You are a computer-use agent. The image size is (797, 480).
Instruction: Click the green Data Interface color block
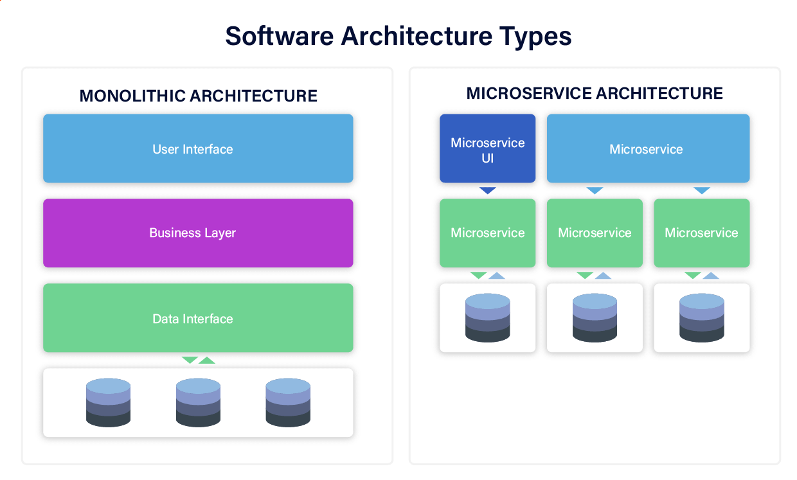pos(198,317)
